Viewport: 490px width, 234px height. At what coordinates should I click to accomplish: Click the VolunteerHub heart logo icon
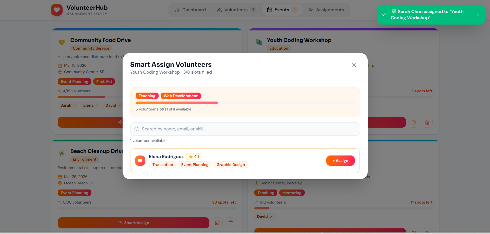tap(57, 10)
